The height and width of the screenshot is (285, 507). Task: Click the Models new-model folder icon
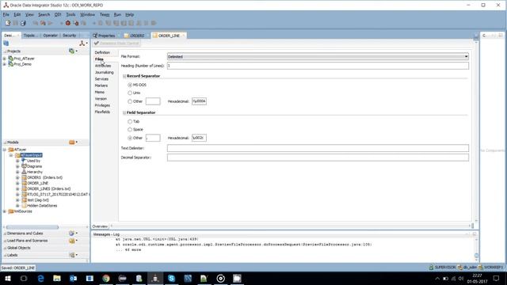pyautogui.click(x=72, y=142)
